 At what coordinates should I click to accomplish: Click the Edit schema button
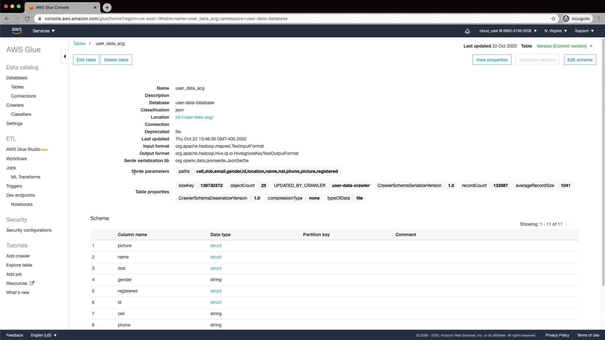pos(579,60)
